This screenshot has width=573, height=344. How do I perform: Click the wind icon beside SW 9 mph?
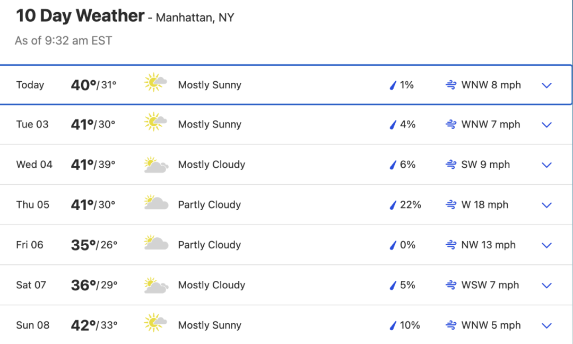451,165
